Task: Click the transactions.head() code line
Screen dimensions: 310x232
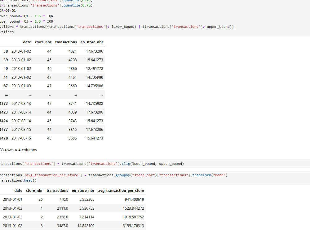Action: point(18,181)
